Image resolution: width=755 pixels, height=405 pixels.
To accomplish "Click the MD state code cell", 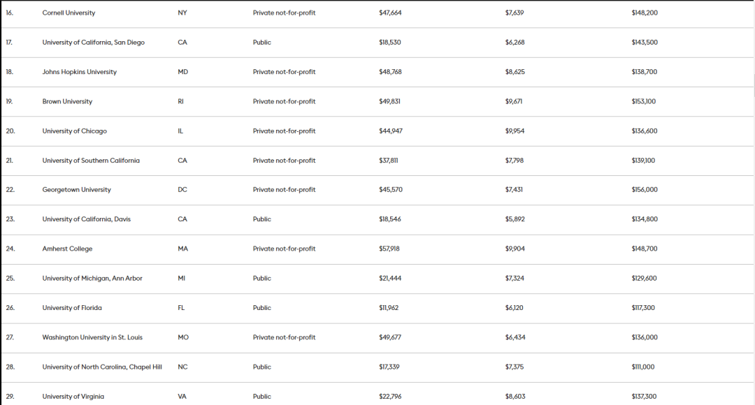I will (183, 72).
